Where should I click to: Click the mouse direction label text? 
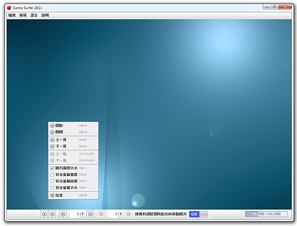pyautogui.click(x=161, y=214)
